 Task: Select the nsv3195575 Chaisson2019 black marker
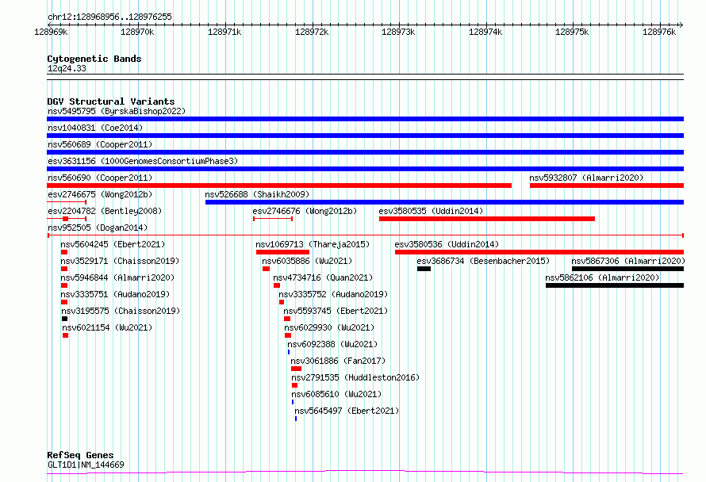tap(64, 319)
